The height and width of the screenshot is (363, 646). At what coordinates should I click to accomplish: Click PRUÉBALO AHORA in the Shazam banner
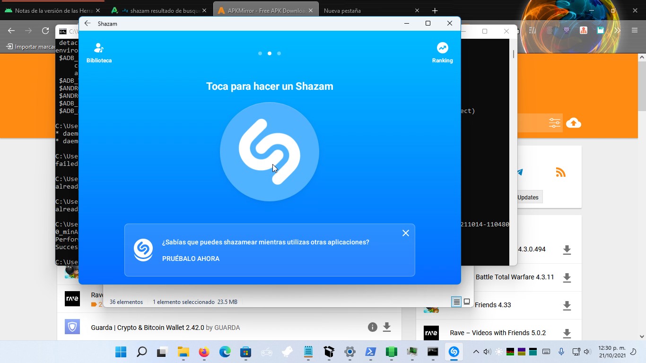(191, 259)
